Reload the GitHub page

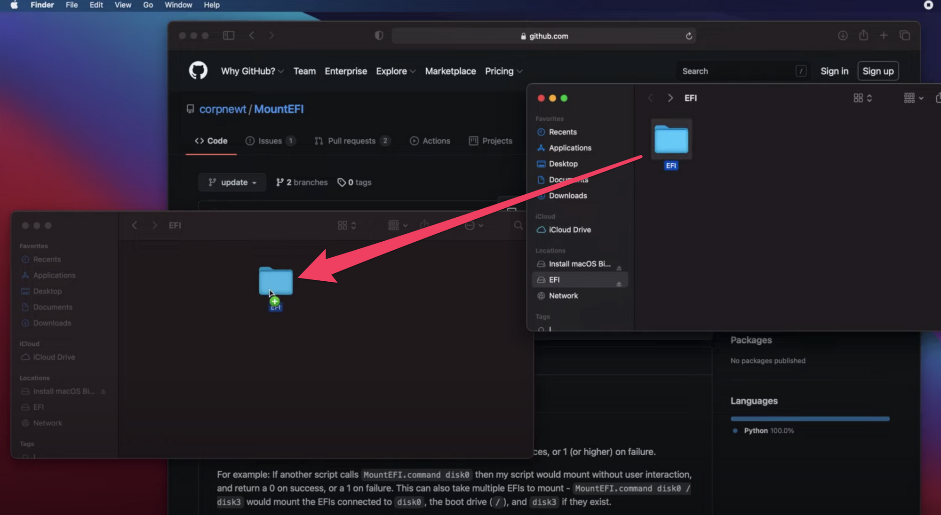[x=689, y=36]
